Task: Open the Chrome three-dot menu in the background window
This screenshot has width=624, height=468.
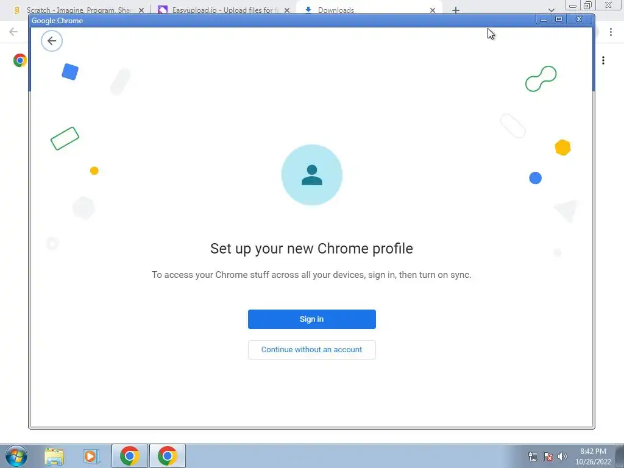Action: [x=611, y=32]
